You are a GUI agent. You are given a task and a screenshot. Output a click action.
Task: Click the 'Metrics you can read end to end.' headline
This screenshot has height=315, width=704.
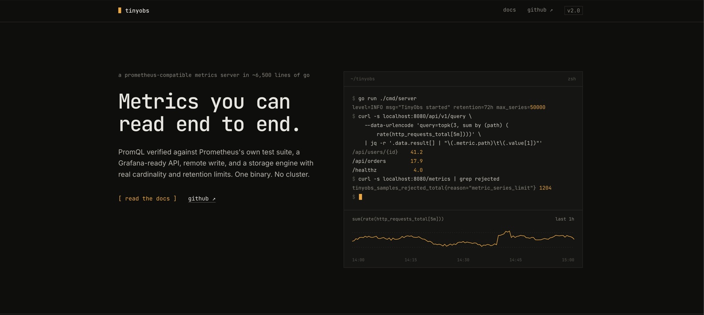(x=209, y=113)
